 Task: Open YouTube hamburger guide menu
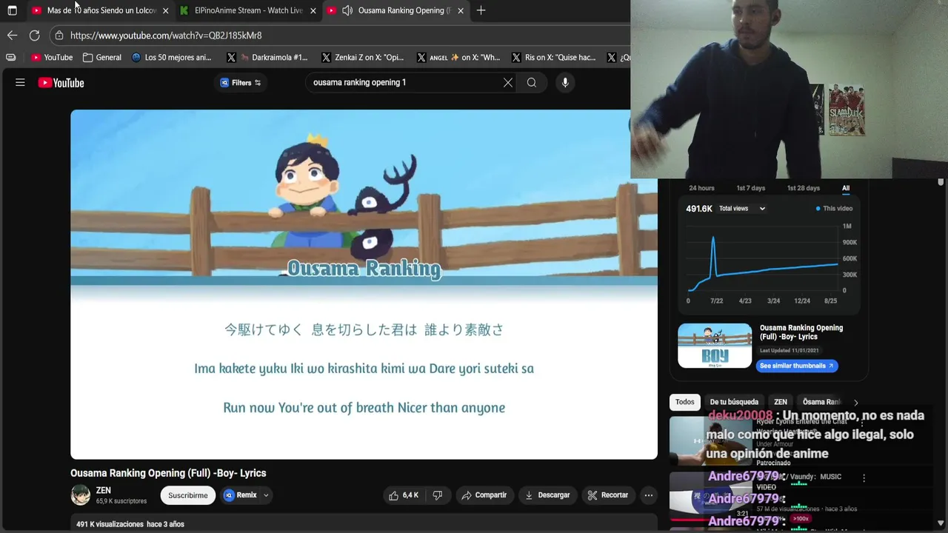(x=20, y=82)
